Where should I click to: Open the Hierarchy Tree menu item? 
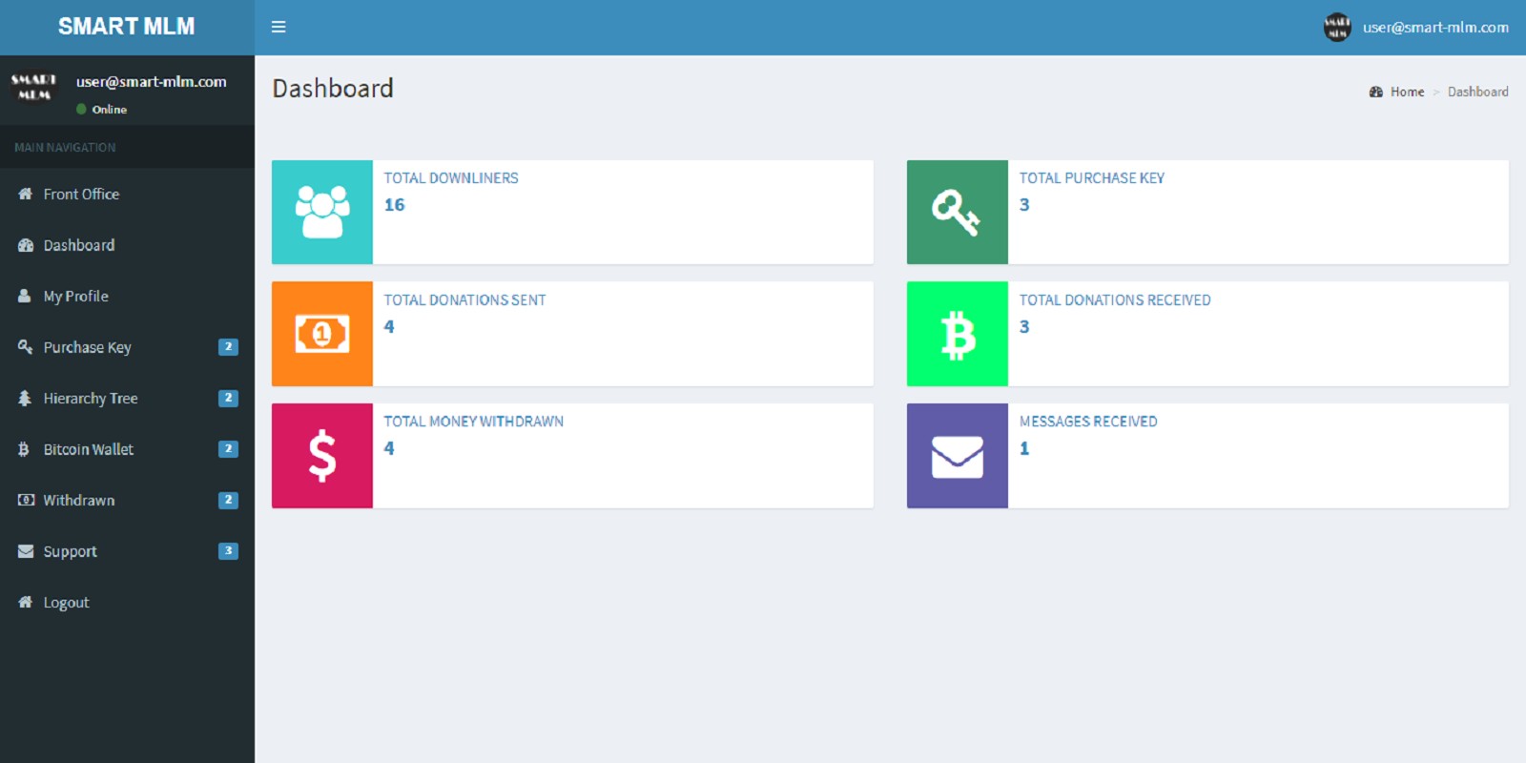pos(127,398)
